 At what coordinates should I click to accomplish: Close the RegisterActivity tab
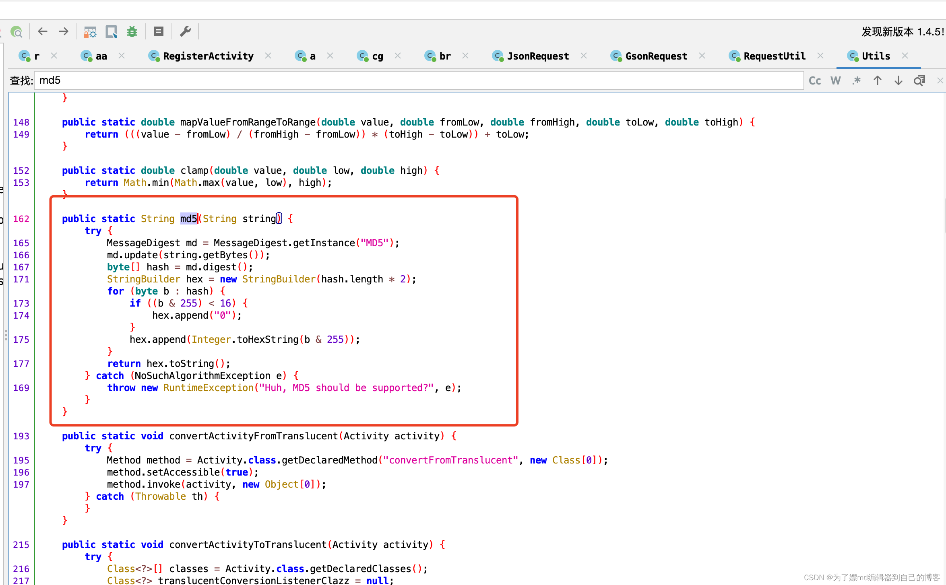tap(268, 56)
